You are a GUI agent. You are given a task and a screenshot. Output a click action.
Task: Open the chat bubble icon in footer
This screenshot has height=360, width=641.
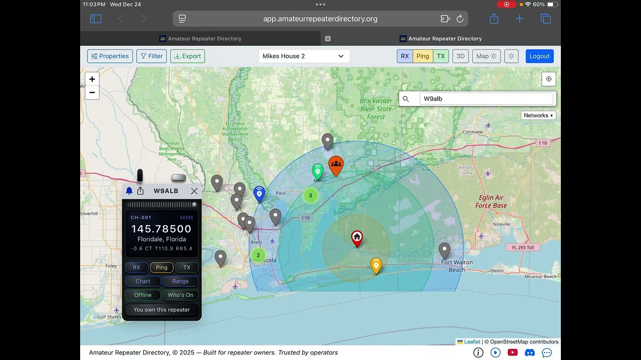point(547,352)
